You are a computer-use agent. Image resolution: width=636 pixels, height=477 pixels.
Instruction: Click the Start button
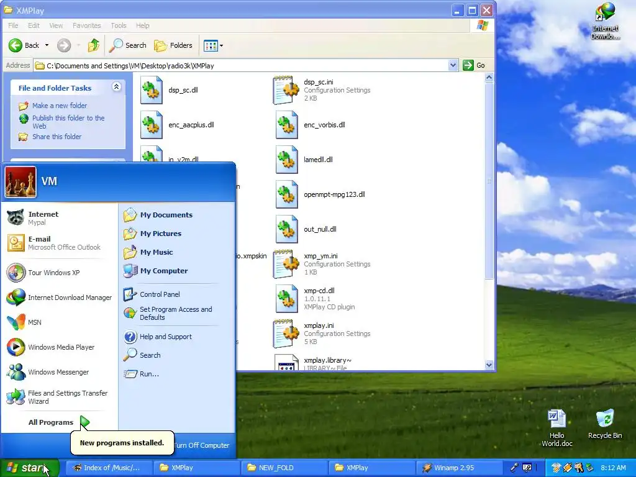point(30,468)
